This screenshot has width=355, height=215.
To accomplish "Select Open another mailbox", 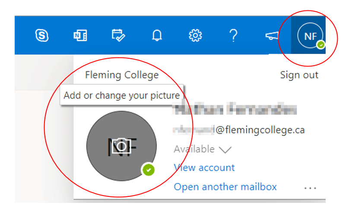I will [225, 187].
